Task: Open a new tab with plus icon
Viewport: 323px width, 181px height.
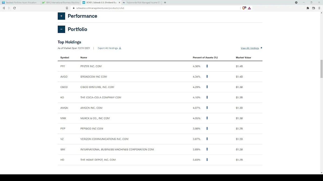Action: point(165,3)
